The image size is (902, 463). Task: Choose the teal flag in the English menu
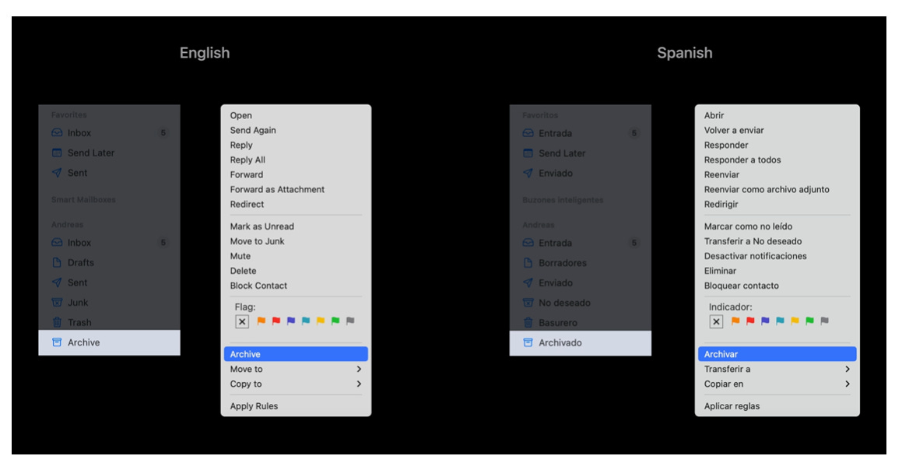pos(306,321)
